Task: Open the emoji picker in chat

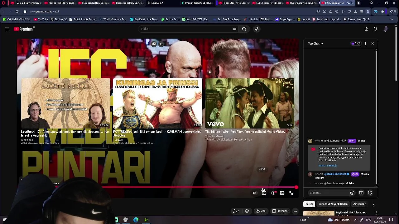Action: click(x=352, y=193)
